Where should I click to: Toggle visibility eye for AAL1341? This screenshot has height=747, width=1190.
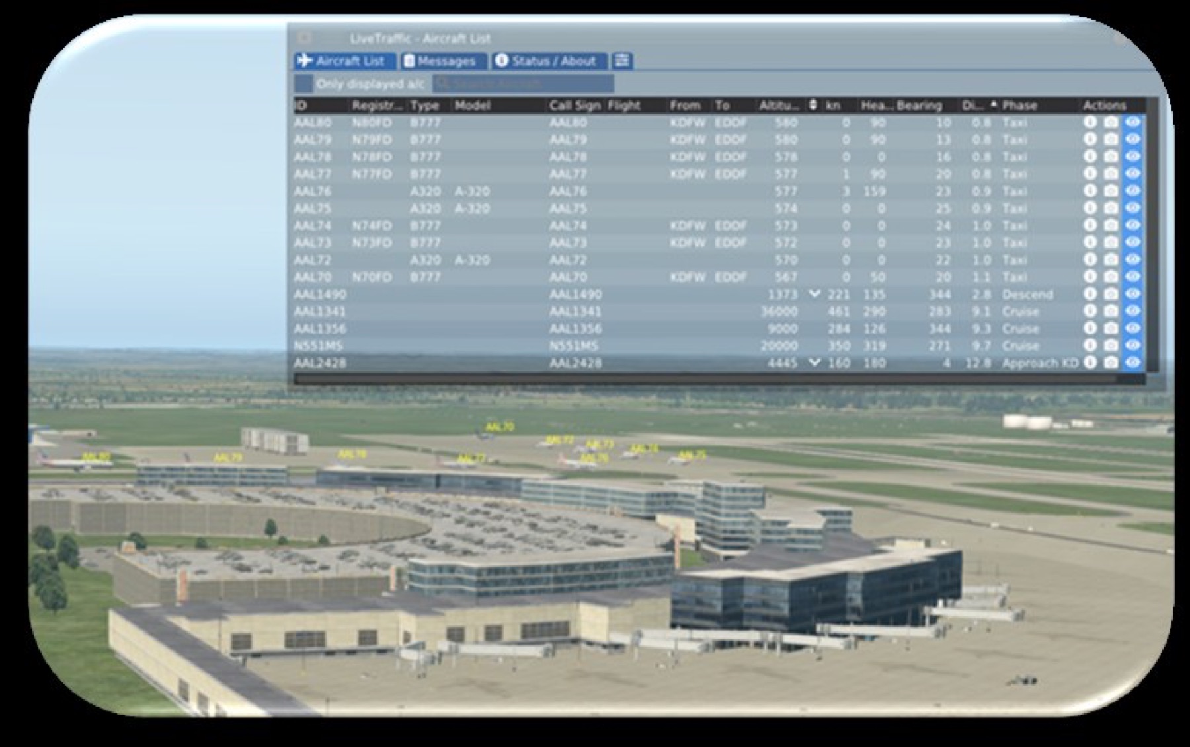click(1133, 311)
